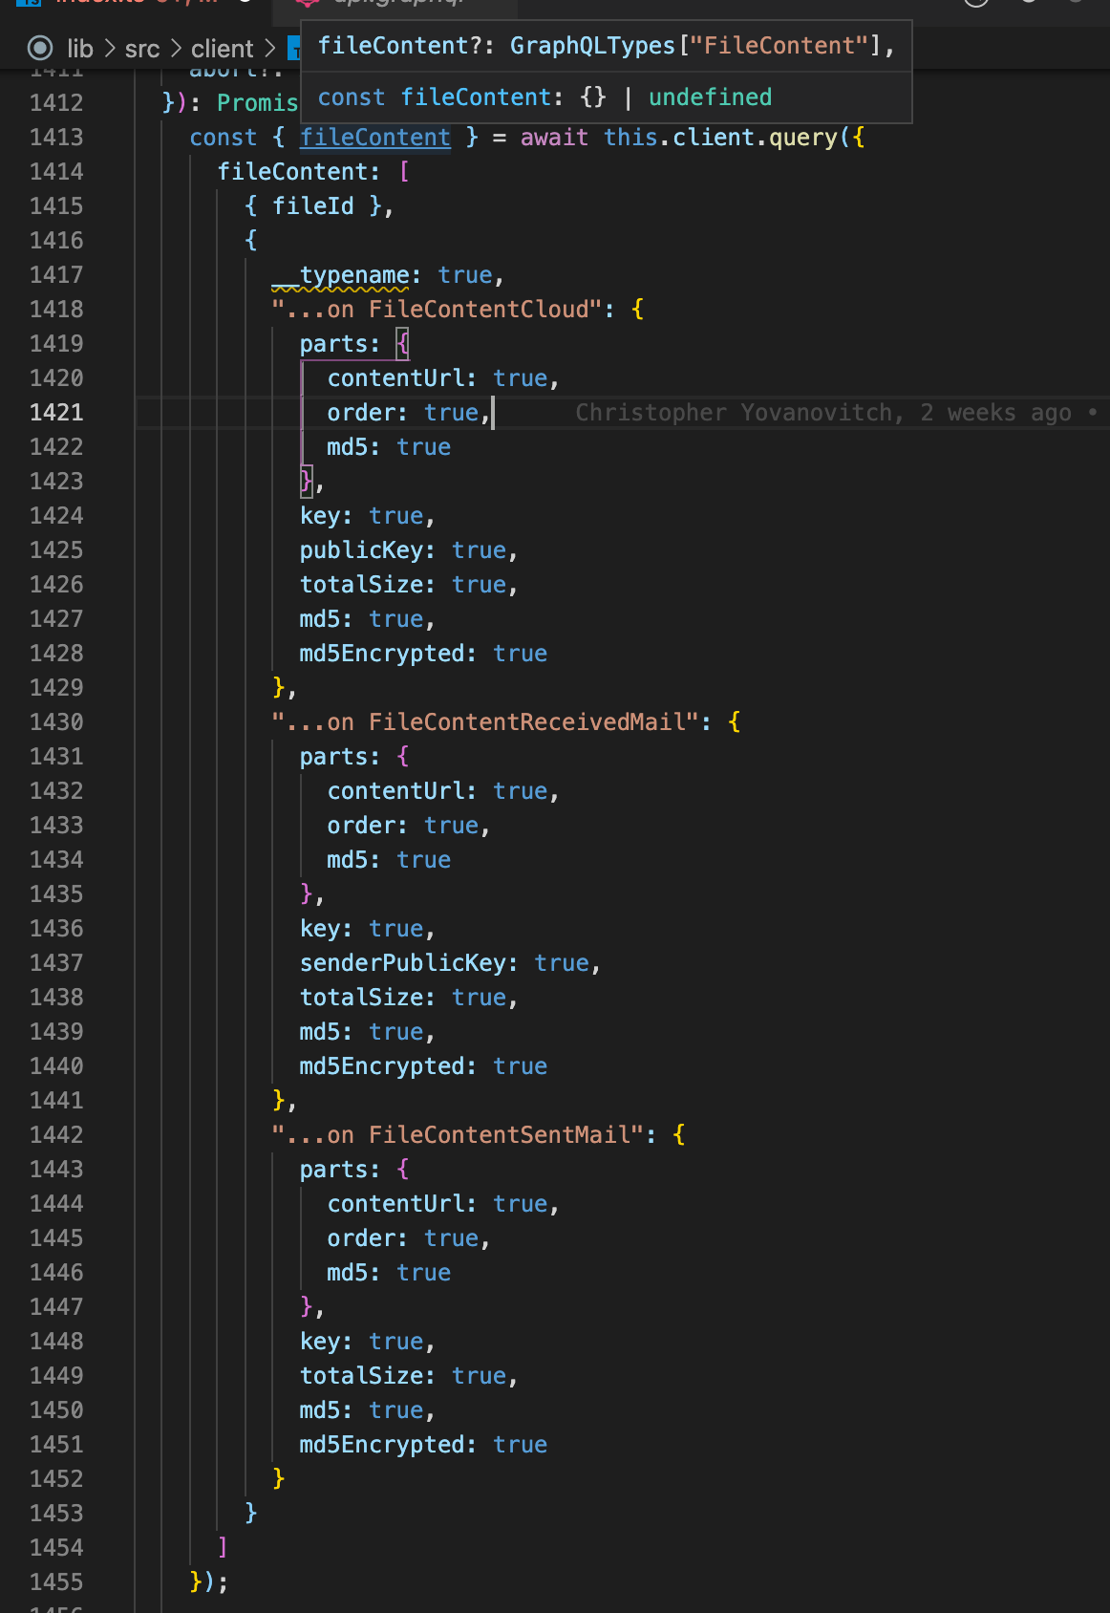Image resolution: width=1110 pixels, height=1613 pixels.
Task: Click the circle icon before the lib breadcrumb
Action: (40, 48)
